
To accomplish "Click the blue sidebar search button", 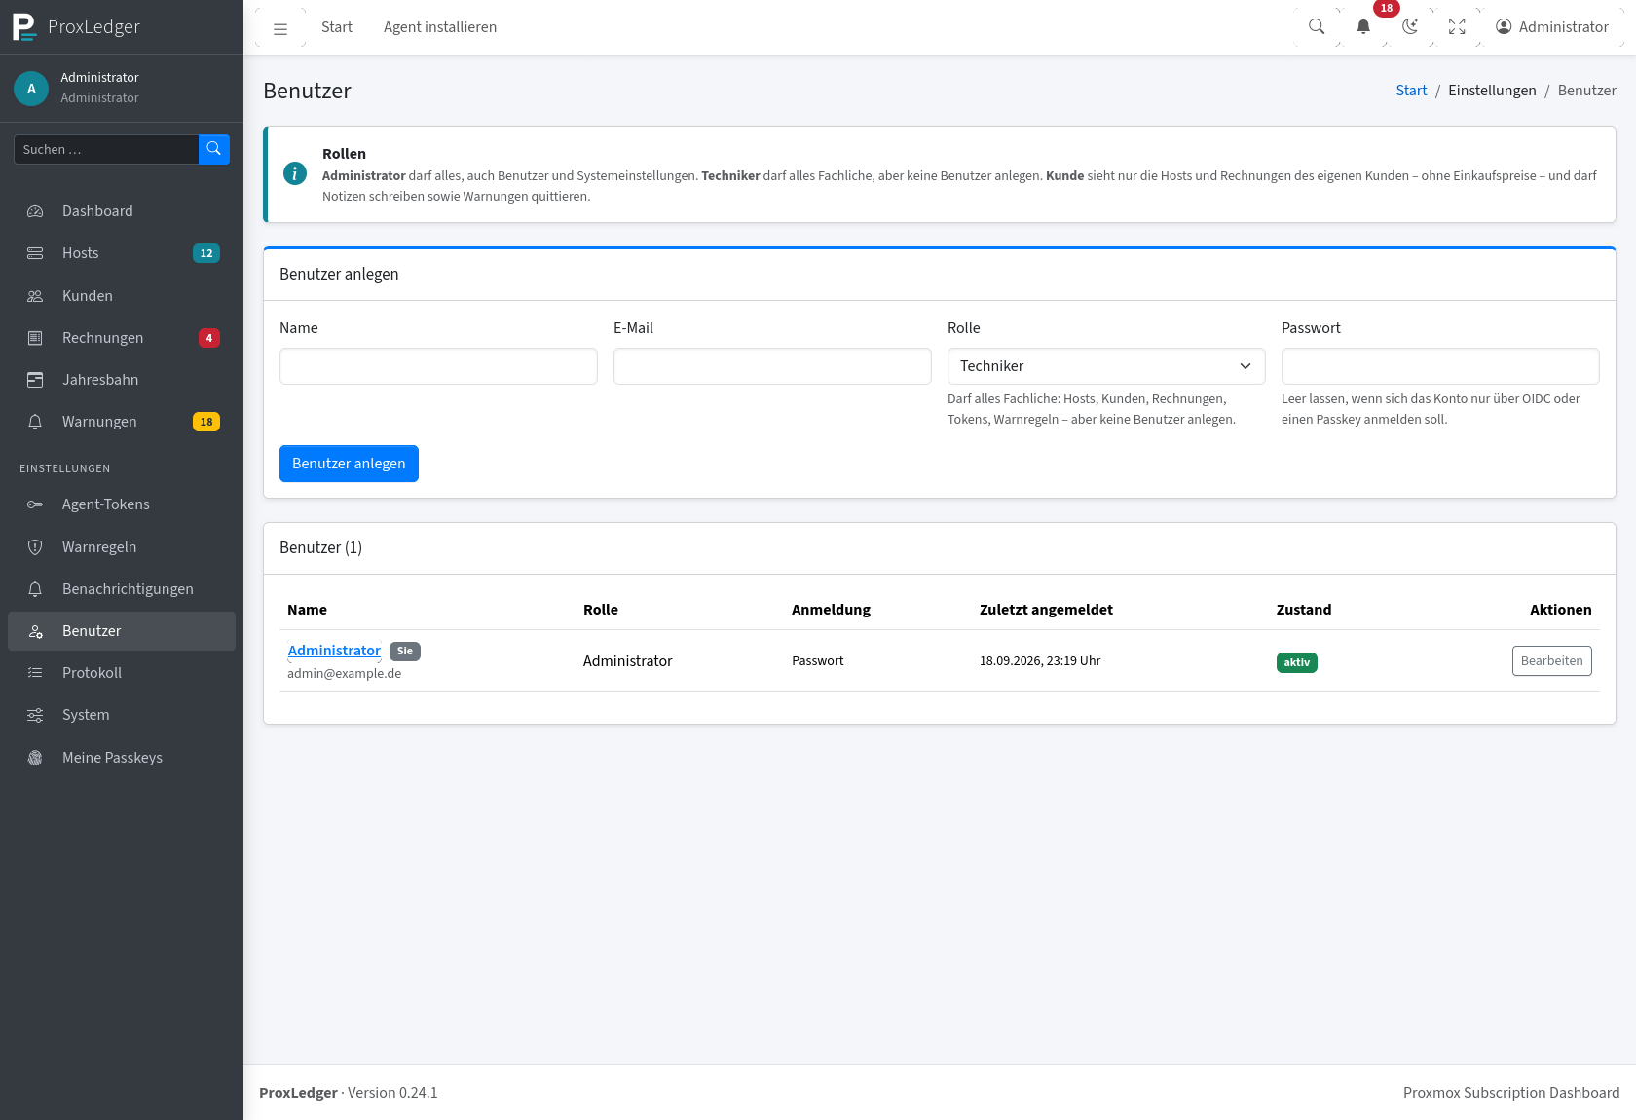I will pyautogui.click(x=214, y=149).
